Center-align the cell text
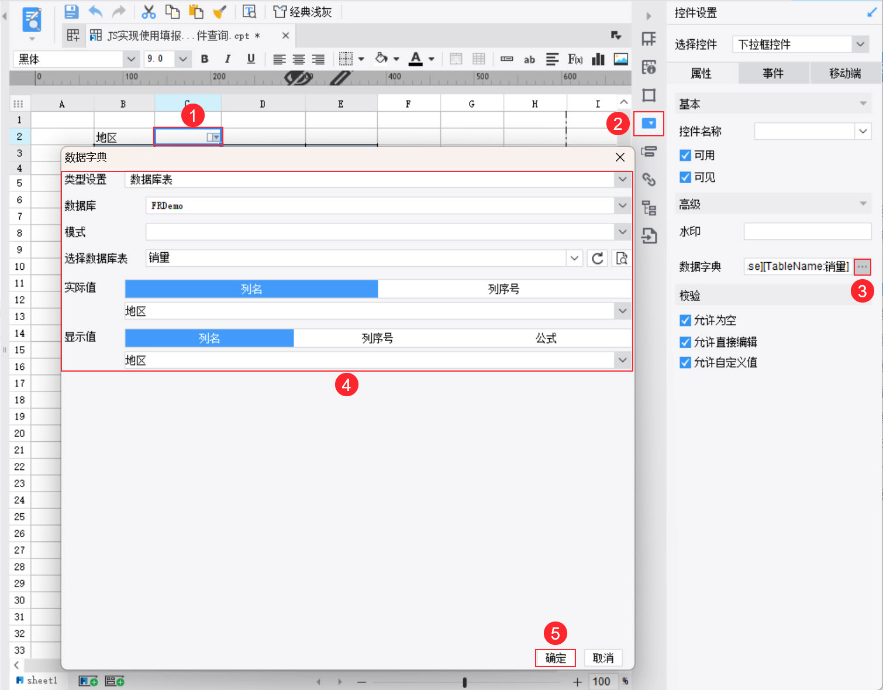Image resolution: width=883 pixels, height=690 pixels. click(299, 59)
